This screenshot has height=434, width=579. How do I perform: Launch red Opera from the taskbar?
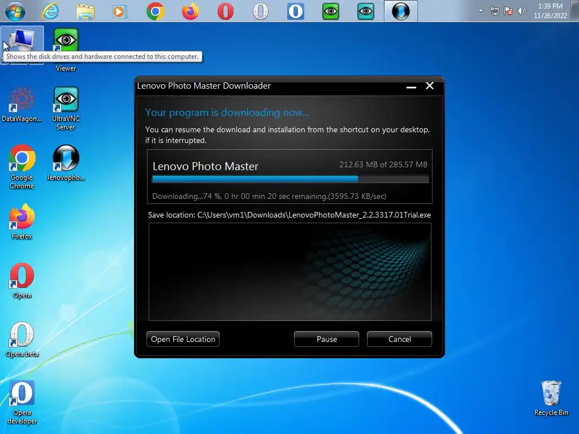click(x=225, y=11)
